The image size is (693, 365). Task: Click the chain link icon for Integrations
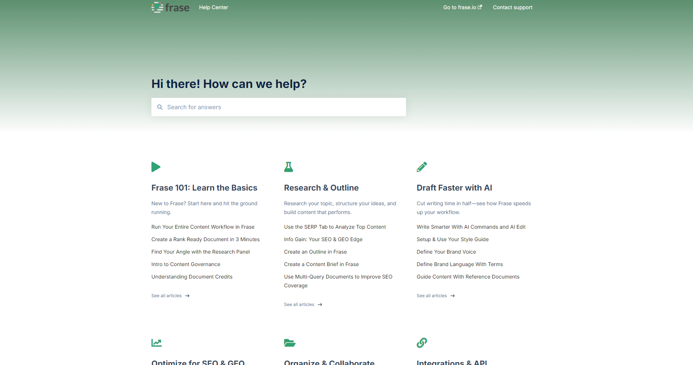tap(422, 343)
